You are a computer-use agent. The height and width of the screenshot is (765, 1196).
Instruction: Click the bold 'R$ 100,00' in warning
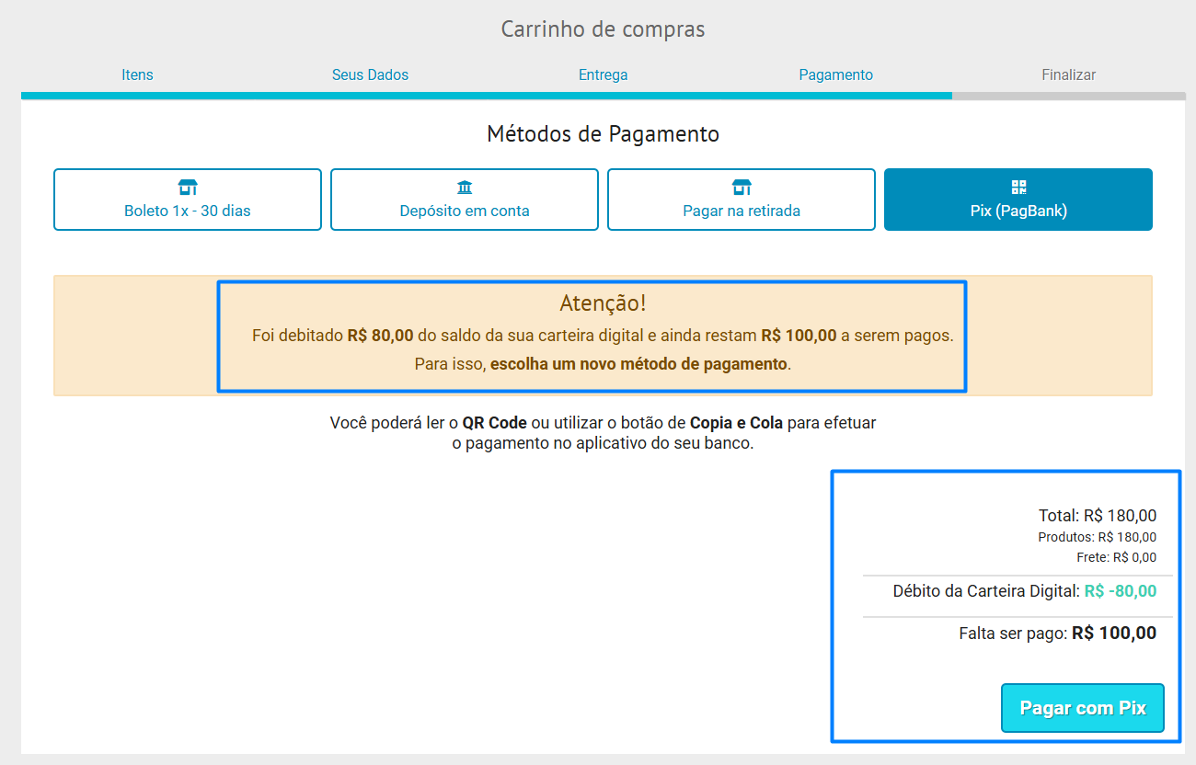(799, 336)
